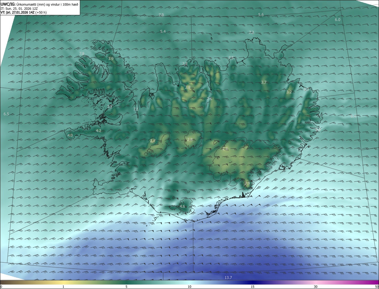This screenshot has height=289, width=379.
Task: Click the 2.7 value on Langjökull glacier
Action: click(x=153, y=141)
